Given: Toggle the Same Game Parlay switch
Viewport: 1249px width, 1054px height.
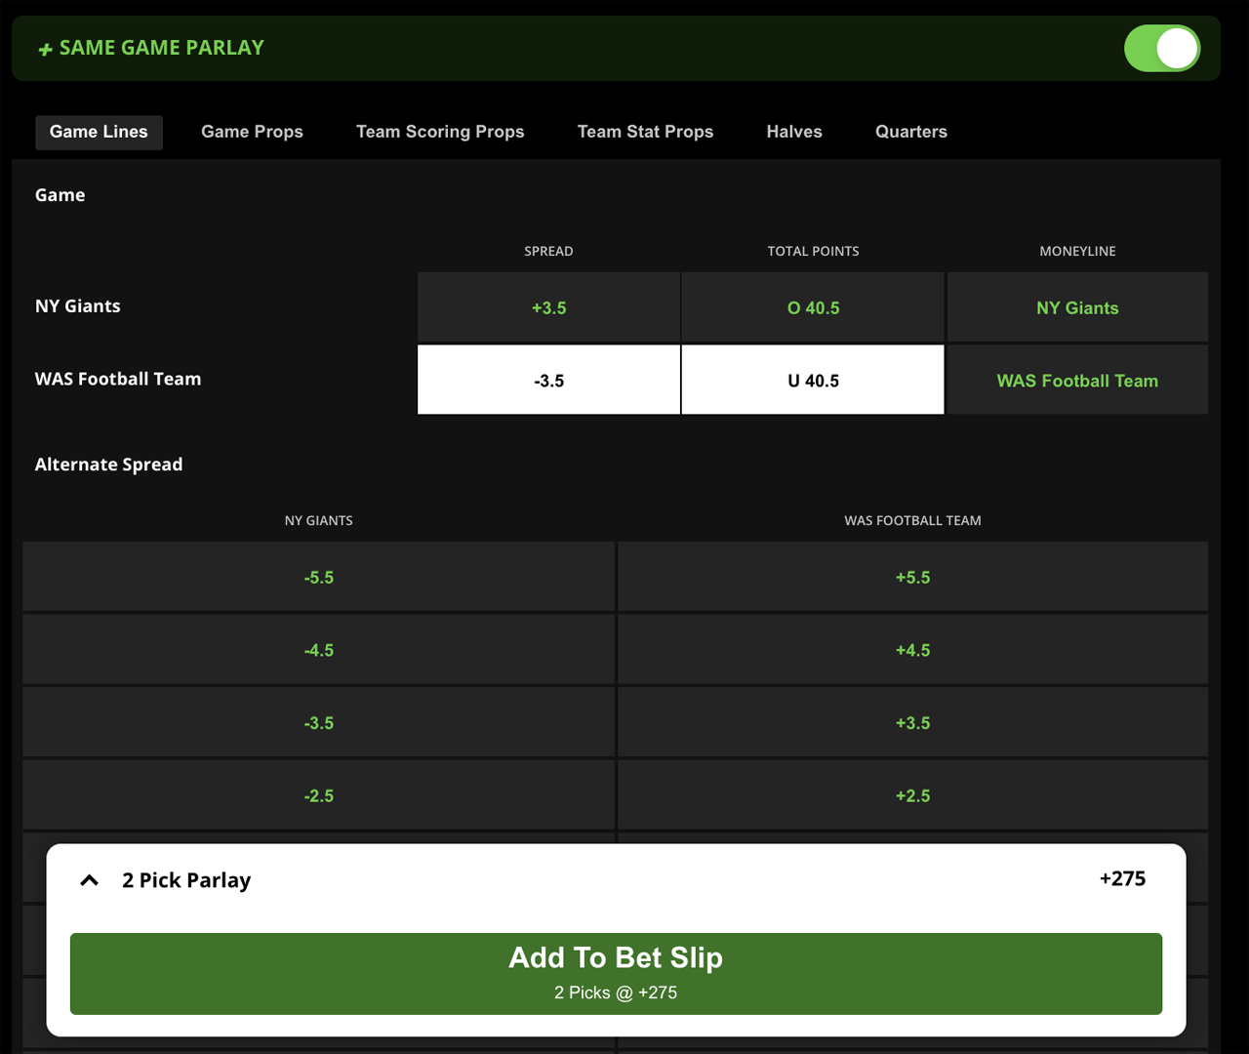Looking at the screenshot, I should point(1161,48).
